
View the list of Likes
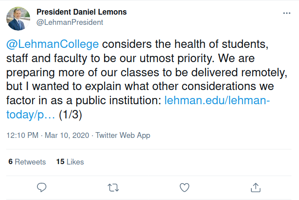[75, 162]
